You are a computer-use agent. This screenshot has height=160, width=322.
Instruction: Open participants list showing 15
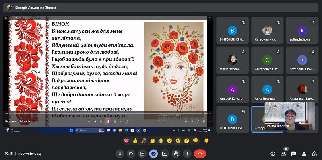(x=283, y=154)
